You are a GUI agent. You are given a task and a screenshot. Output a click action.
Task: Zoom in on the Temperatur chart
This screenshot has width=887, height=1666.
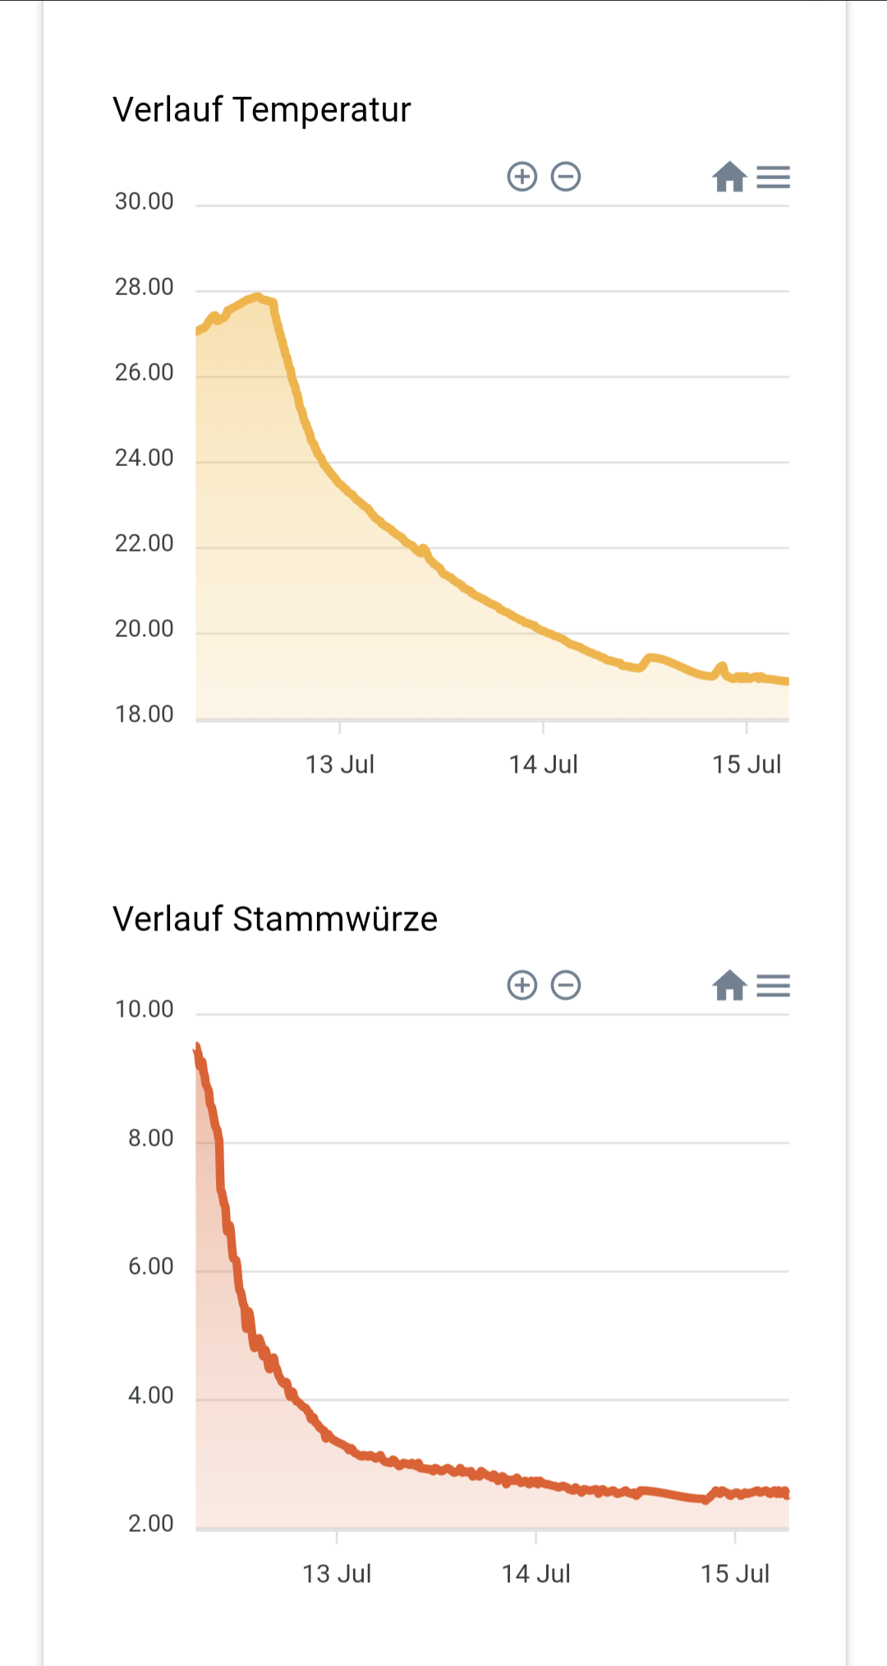click(x=522, y=177)
